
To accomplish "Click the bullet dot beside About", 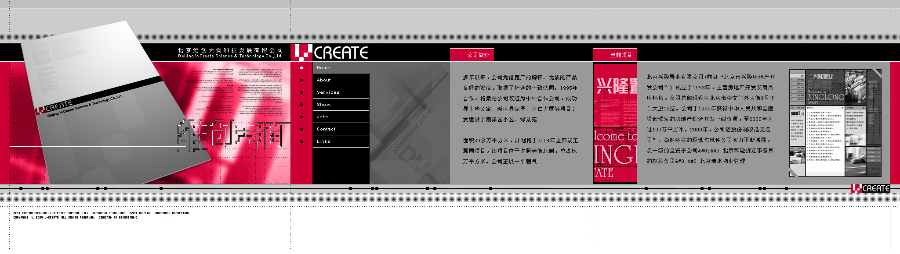I will [301, 80].
